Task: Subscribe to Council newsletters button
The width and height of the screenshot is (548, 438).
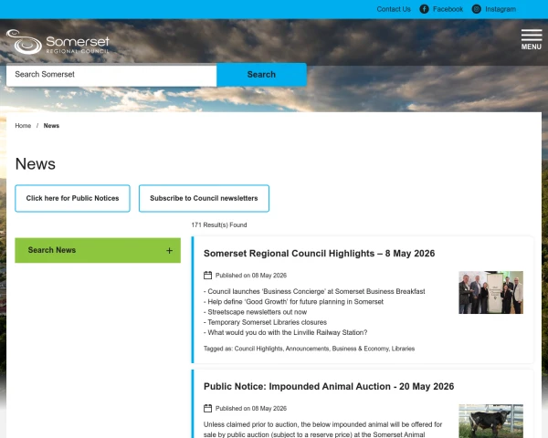Action: (204, 198)
